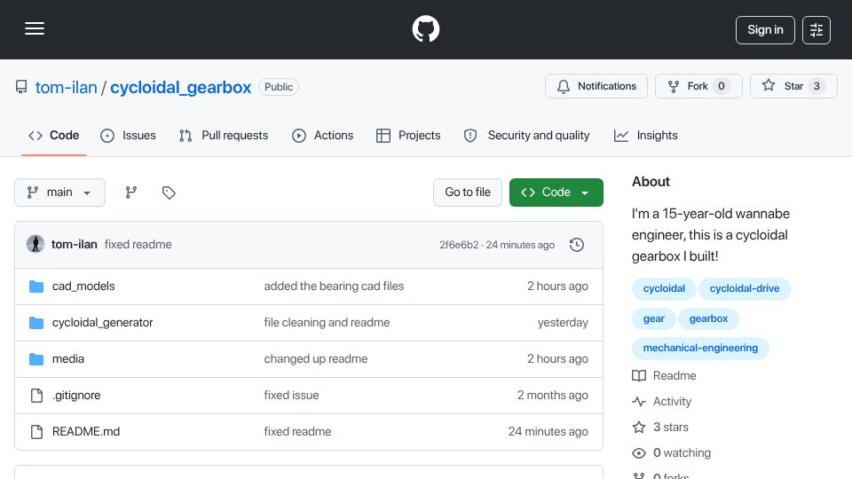Click the README.md file icon

click(36, 432)
